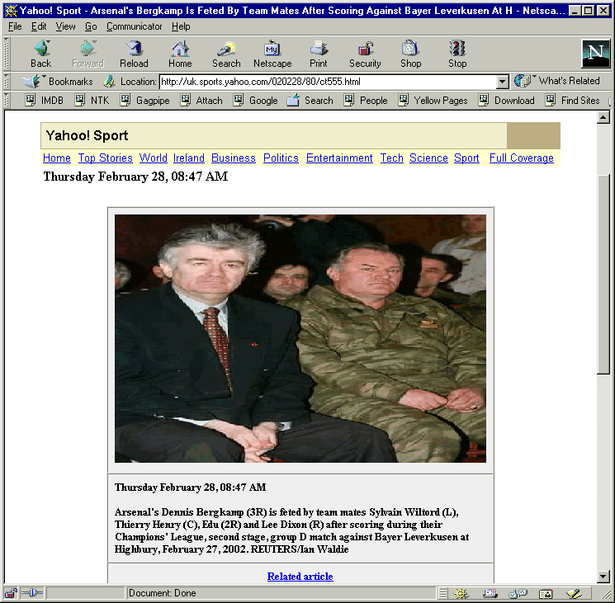Click the Netscape N logo
The image size is (615, 603).
tap(596, 54)
